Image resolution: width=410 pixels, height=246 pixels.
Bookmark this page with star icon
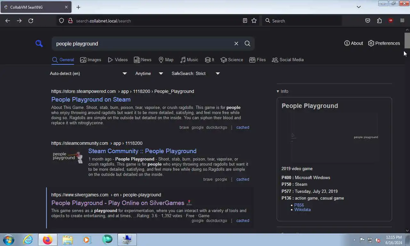coord(254,21)
